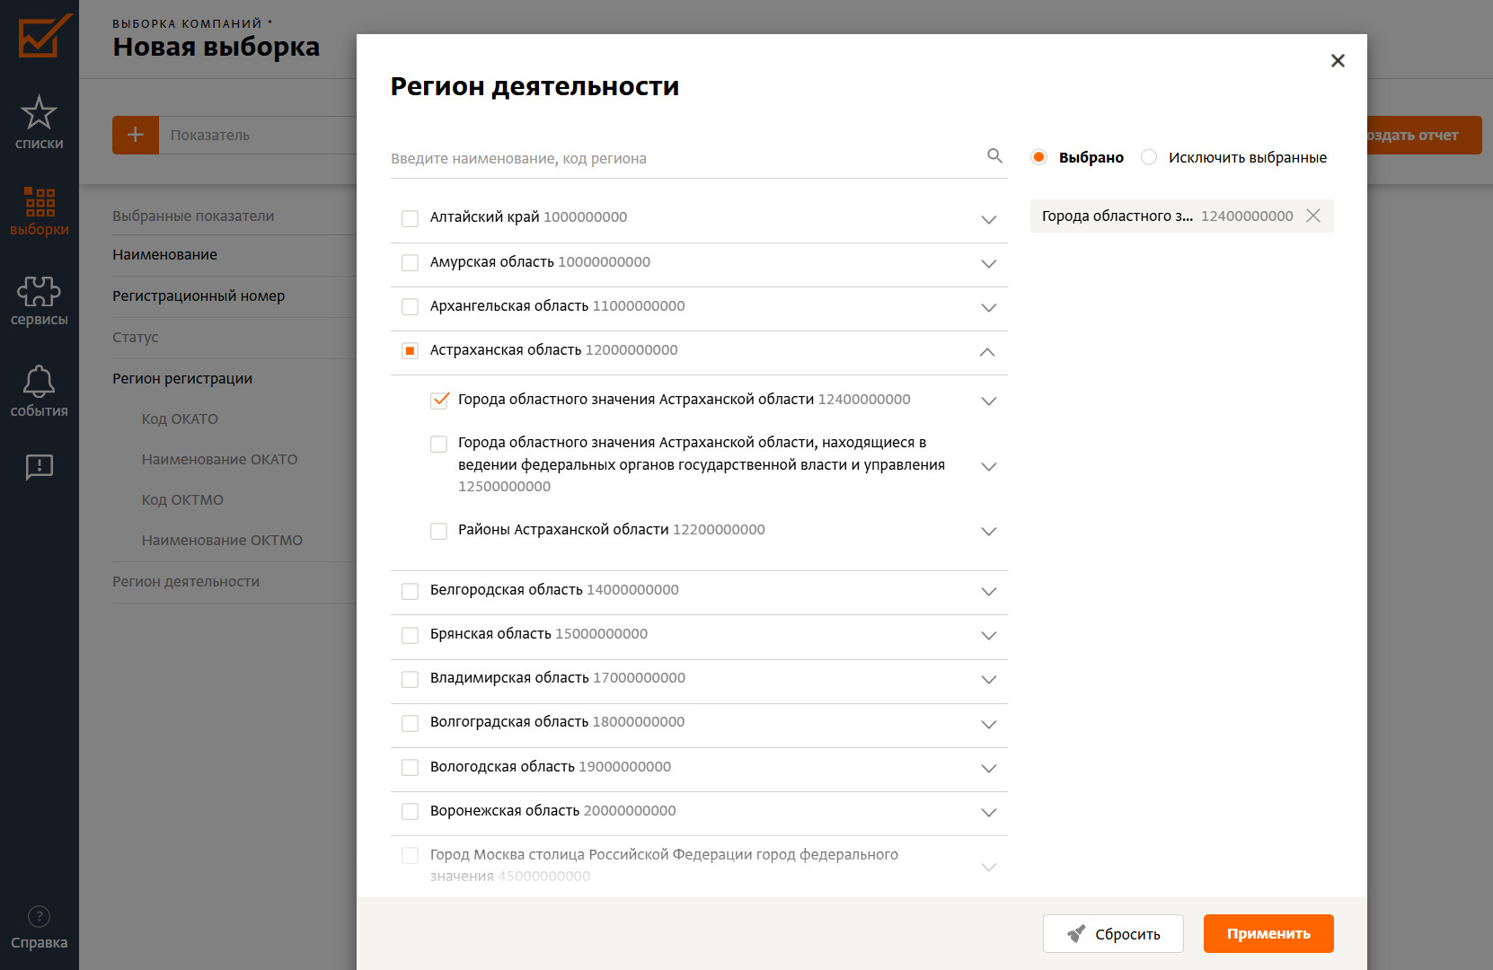Open the Справка help icon
This screenshot has height=970, width=1493.
tap(39, 927)
